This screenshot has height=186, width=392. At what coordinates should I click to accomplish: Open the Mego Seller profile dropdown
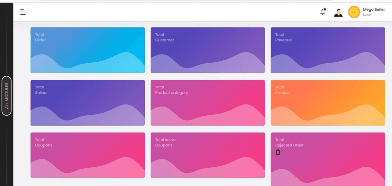374,10
